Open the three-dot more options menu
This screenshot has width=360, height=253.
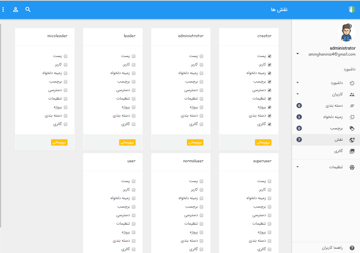pos(3,9)
